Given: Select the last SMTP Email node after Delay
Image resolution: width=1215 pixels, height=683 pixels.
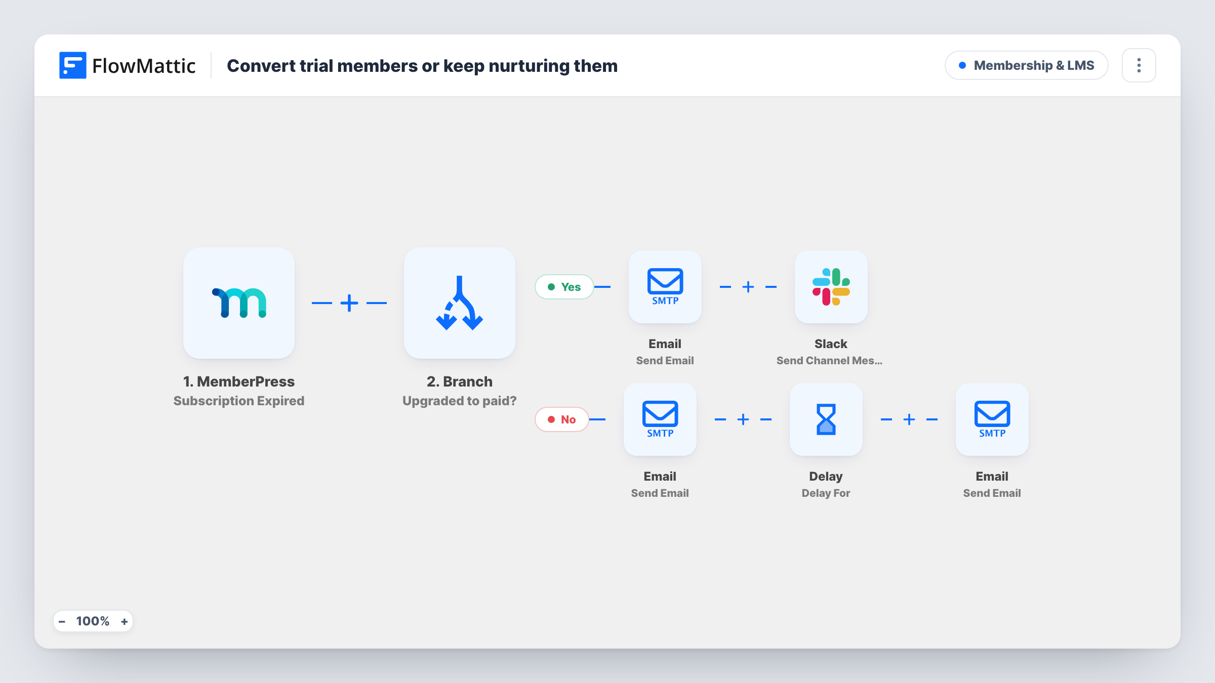Looking at the screenshot, I should click(x=992, y=419).
